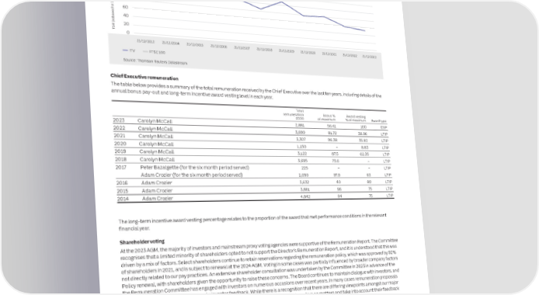Click the 31/12/2023 axis date label
Screen dimensions: 539x295
click(369, 57)
